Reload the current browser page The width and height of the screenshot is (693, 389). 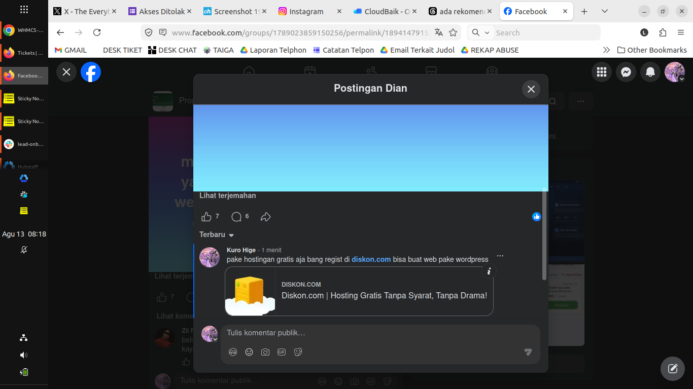click(x=97, y=32)
